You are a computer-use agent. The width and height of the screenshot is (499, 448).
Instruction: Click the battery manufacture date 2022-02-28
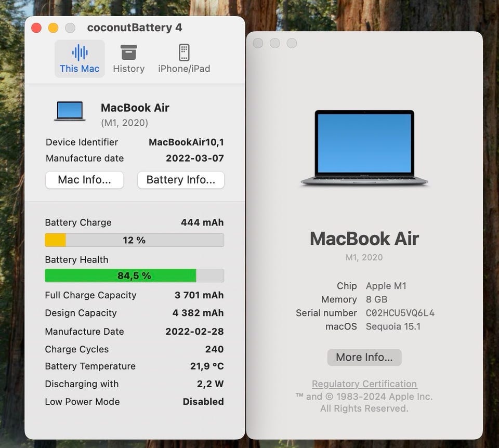click(x=194, y=332)
